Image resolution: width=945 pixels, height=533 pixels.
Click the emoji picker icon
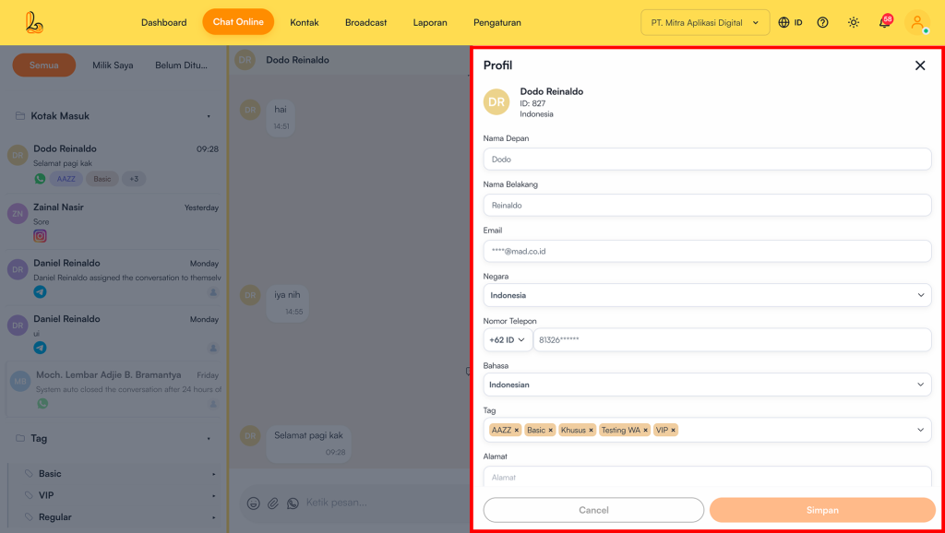coord(253,503)
